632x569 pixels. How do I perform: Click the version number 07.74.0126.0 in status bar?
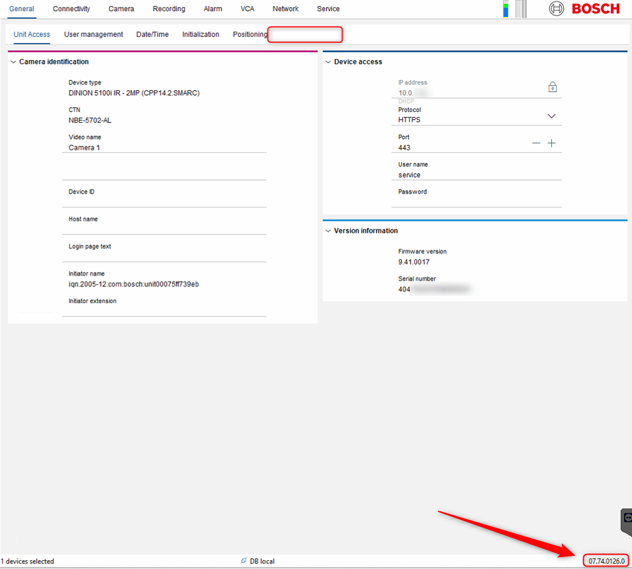coord(606,561)
